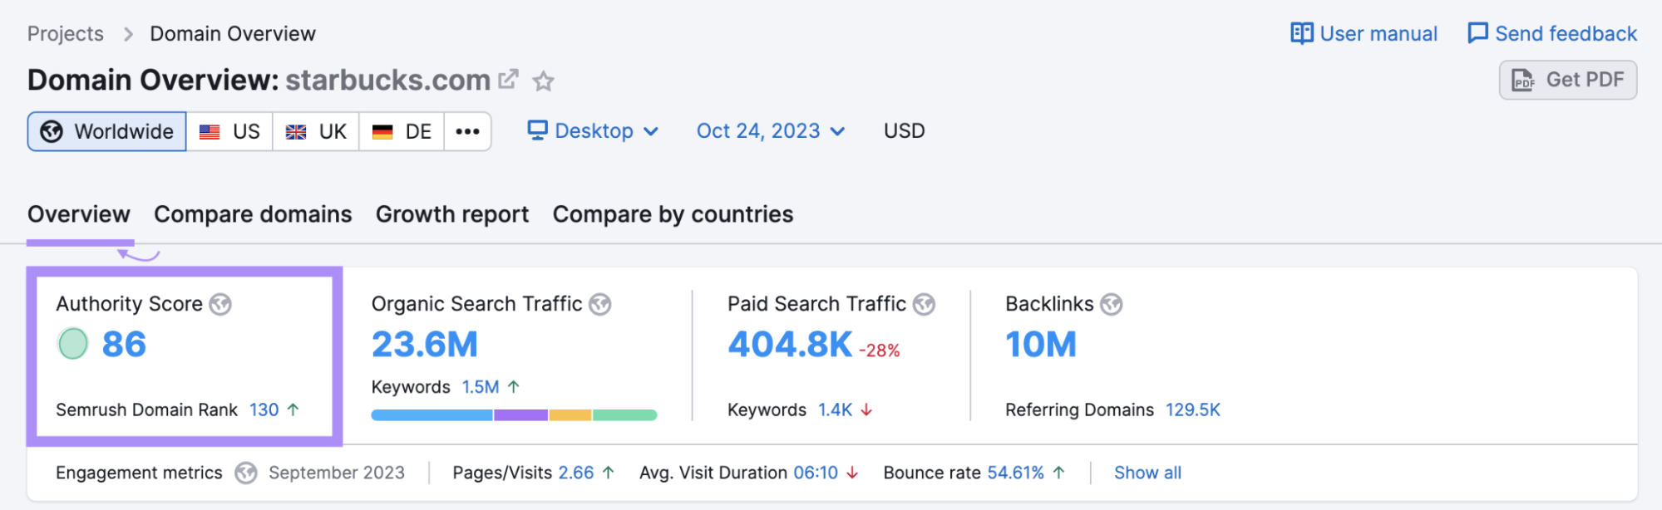1662x510 pixels.
Task: Open more countries with ellipsis button
Action: (467, 131)
